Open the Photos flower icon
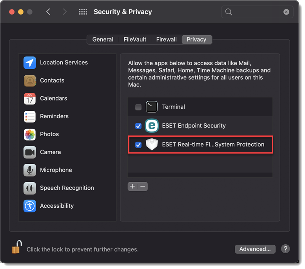The image size is (305, 269). click(30, 134)
